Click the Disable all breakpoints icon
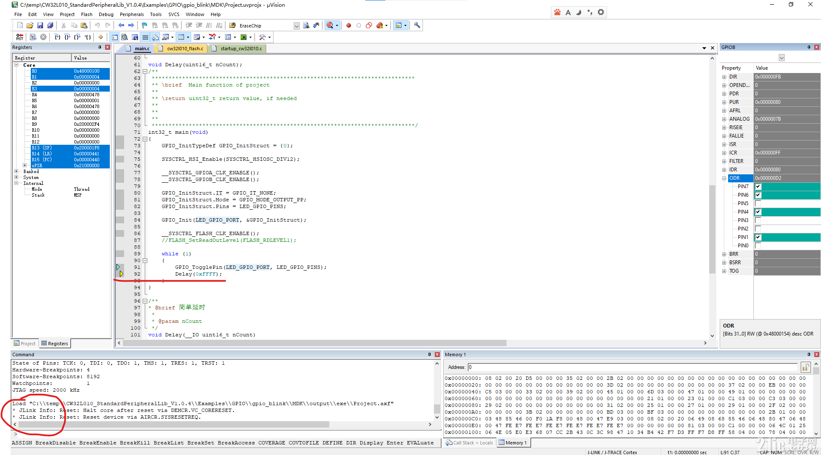Screen dimensions: 821x455 (369, 26)
